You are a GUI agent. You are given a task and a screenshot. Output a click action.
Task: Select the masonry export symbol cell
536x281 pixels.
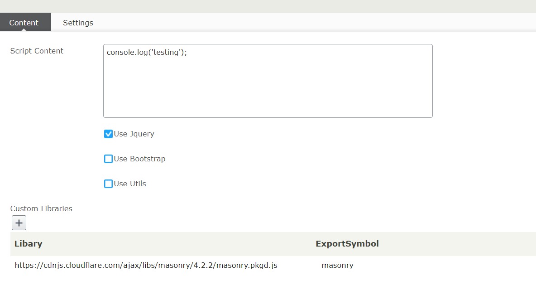pos(337,266)
